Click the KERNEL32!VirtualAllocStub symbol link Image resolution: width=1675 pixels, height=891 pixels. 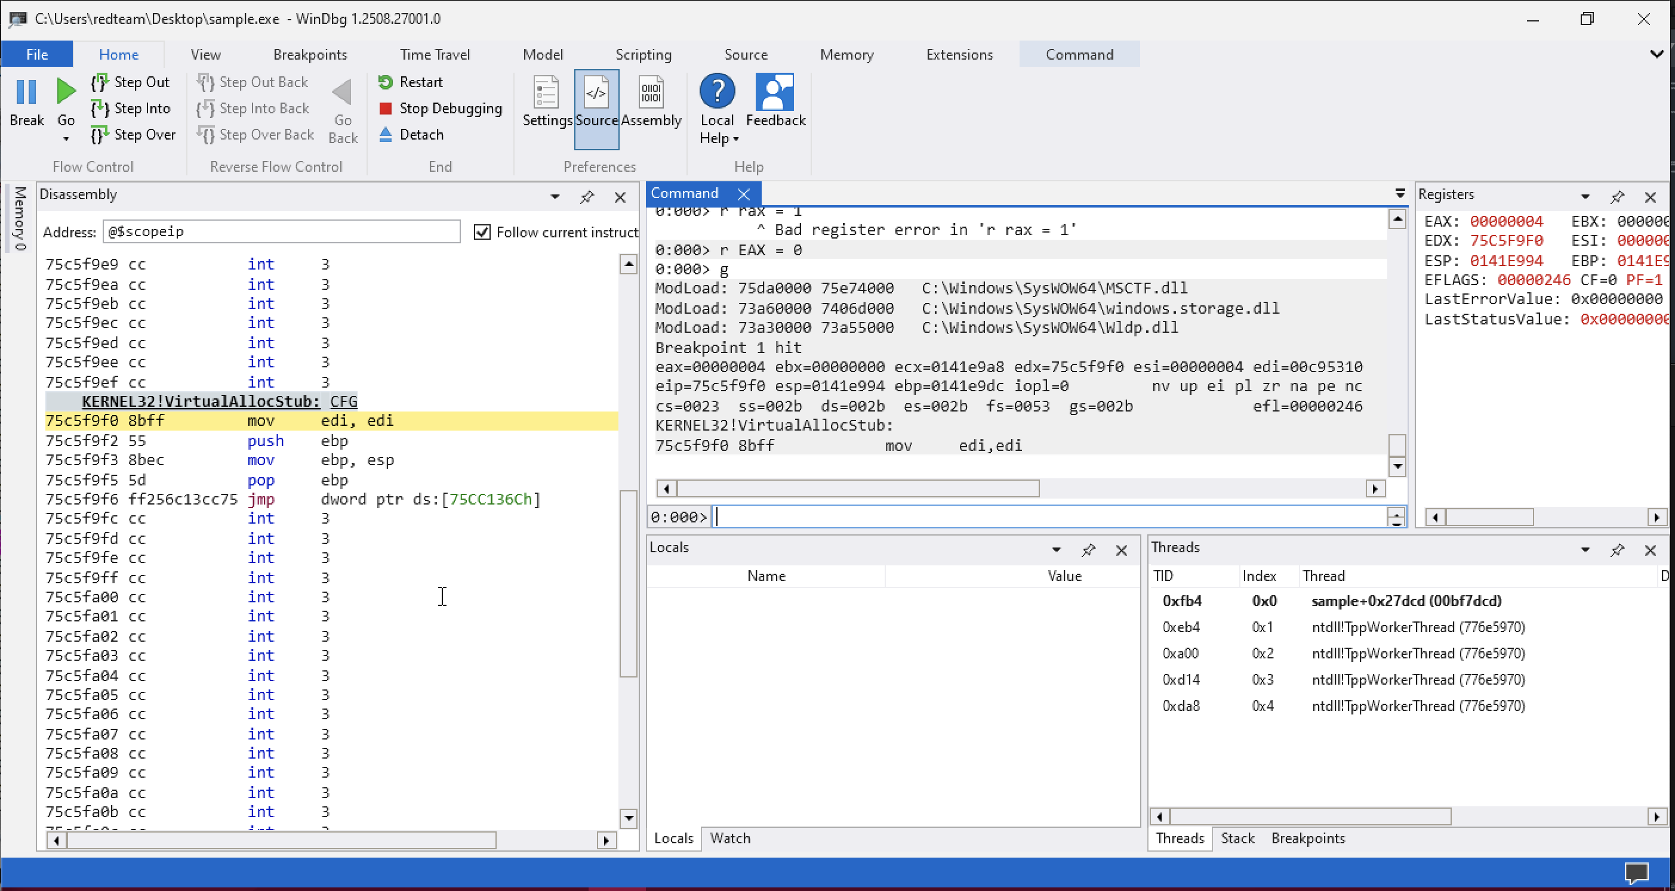[x=201, y=401]
